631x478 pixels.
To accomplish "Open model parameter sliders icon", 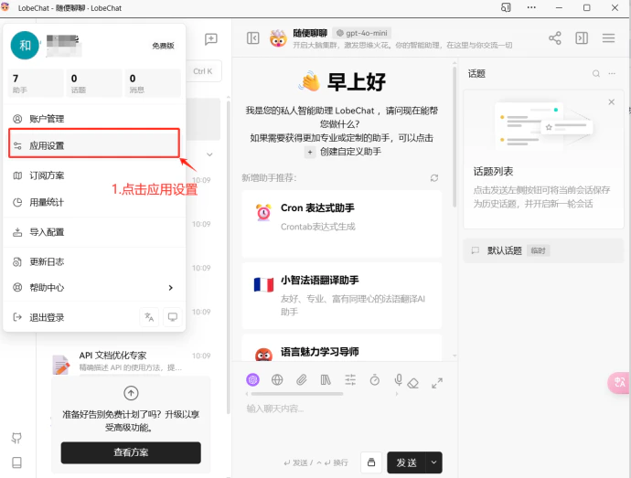I will tap(350, 379).
